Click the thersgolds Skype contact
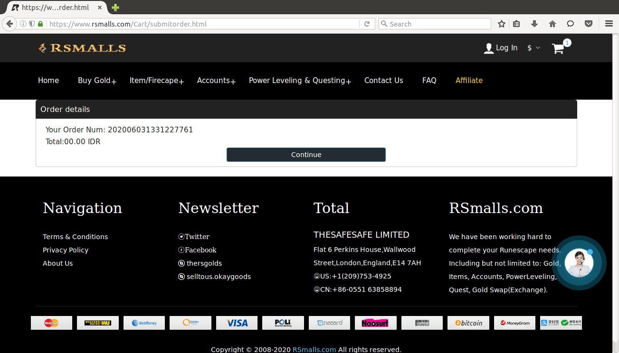 pos(200,263)
